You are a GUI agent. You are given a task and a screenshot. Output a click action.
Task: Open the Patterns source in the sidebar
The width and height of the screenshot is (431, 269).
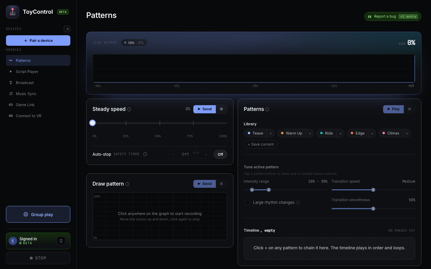click(x=38, y=60)
